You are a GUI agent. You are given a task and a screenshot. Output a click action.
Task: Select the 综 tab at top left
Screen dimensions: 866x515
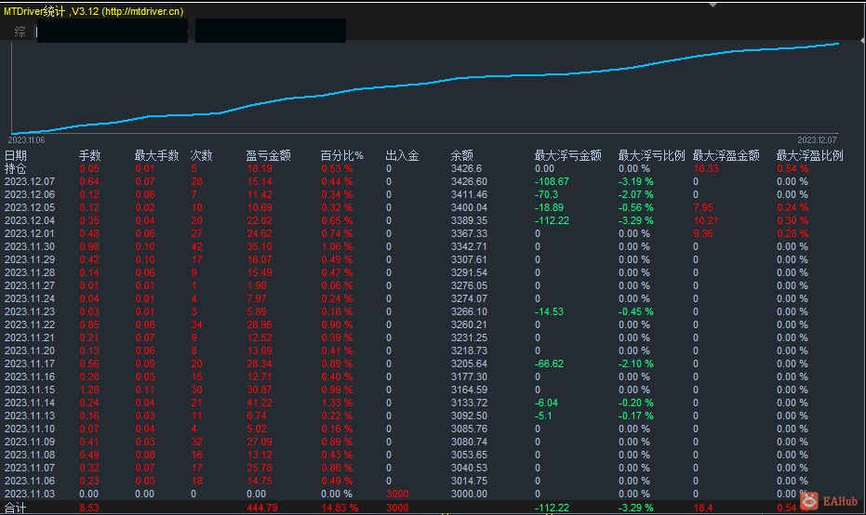point(20,32)
